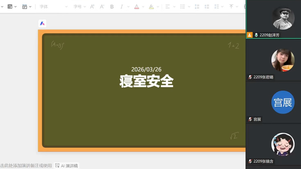This screenshot has height=169, width=301.
Task: Select participant 宫展's blue avatar
Action: pos(283,102)
